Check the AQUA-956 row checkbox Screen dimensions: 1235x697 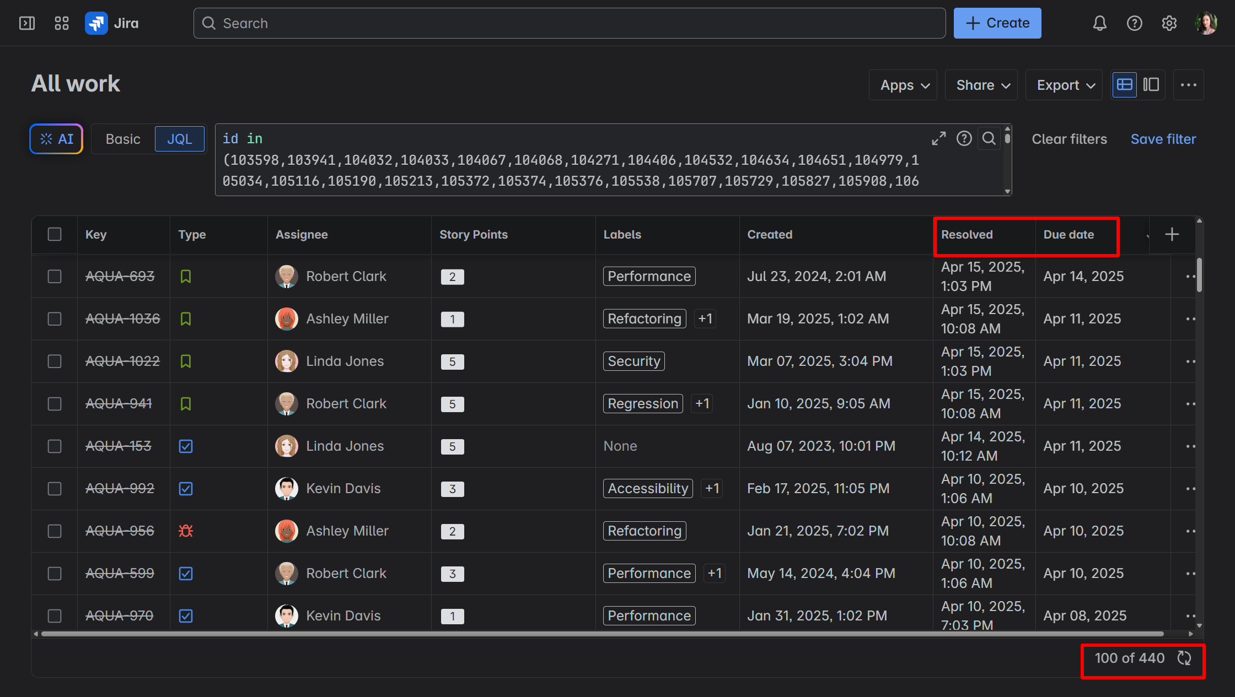tap(55, 531)
